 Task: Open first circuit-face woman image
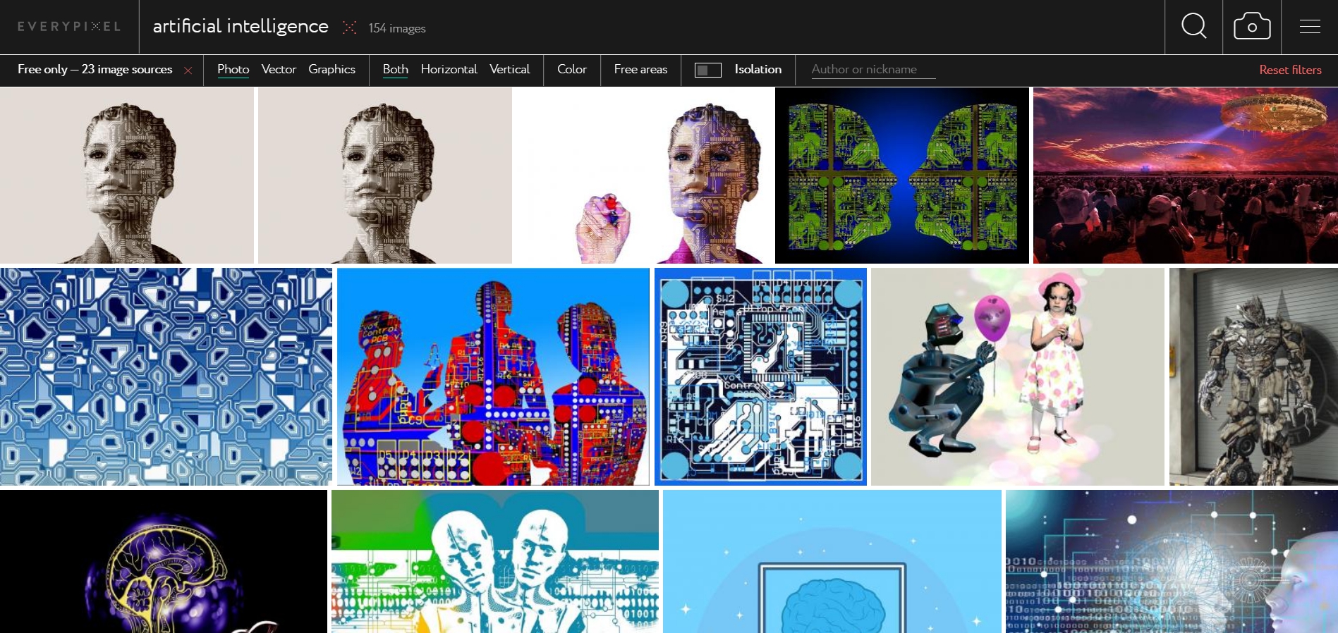pyautogui.click(x=127, y=176)
